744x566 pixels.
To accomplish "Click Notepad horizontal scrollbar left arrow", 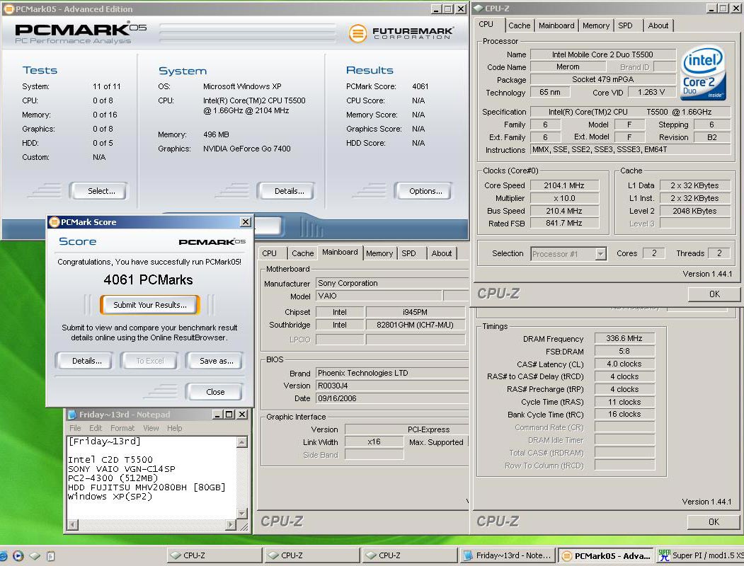I will click(73, 524).
